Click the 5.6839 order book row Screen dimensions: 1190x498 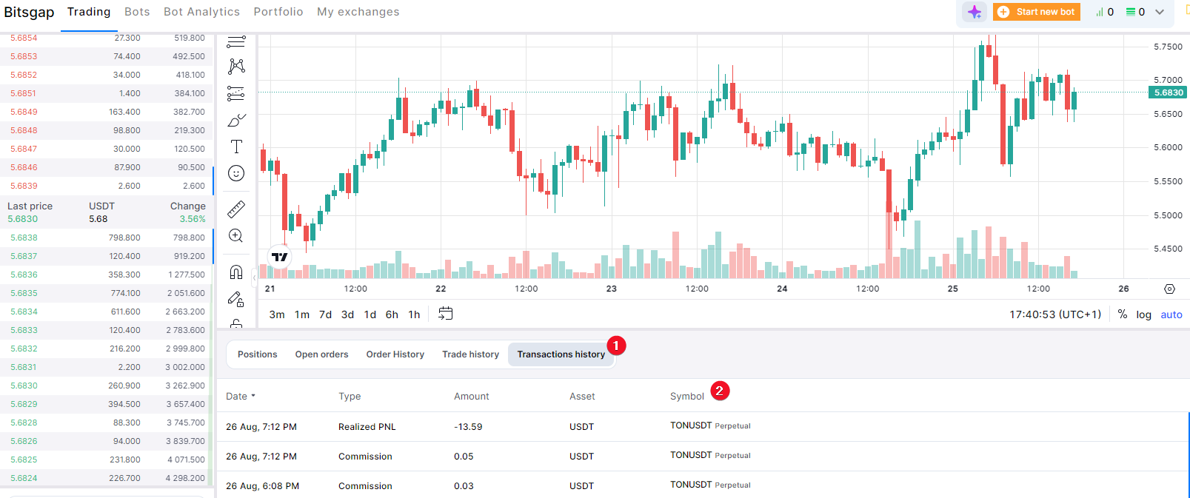pyautogui.click(x=107, y=186)
